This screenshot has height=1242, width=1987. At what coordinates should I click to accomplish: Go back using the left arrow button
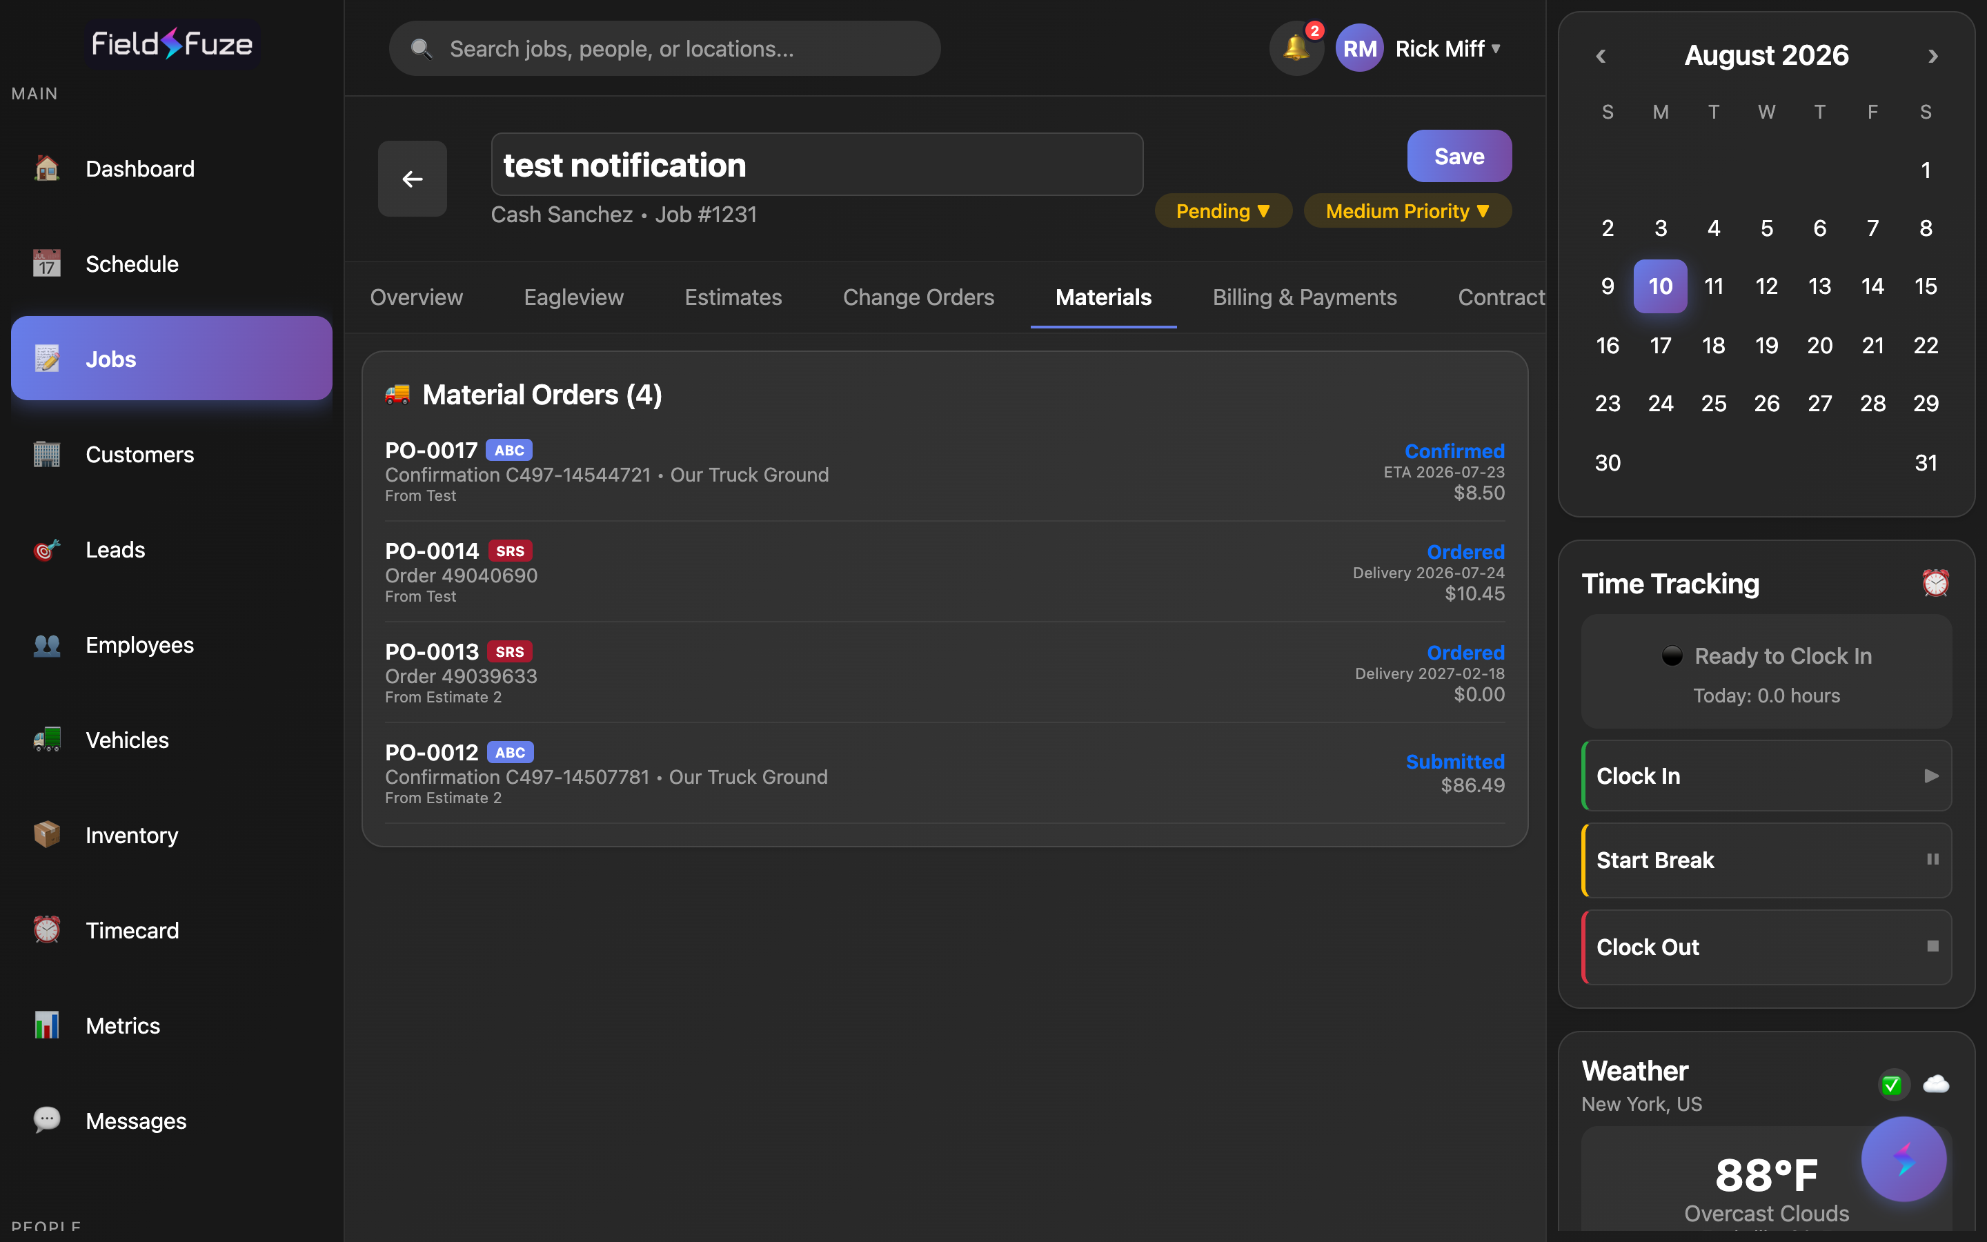point(412,178)
